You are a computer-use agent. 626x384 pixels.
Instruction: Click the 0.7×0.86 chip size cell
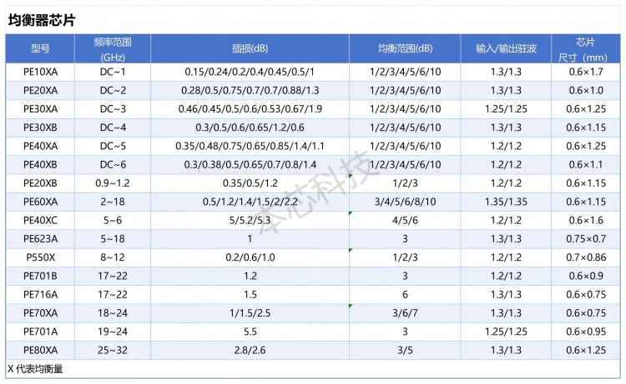click(586, 257)
